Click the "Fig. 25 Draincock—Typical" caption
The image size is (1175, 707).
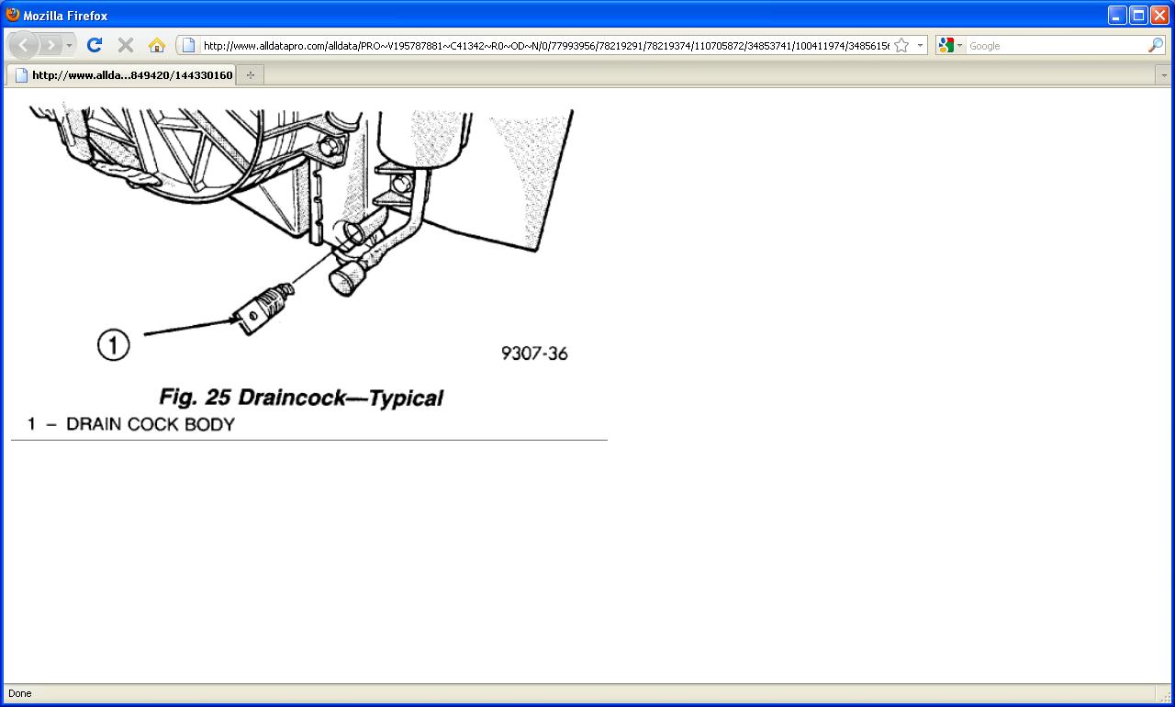(x=301, y=398)
